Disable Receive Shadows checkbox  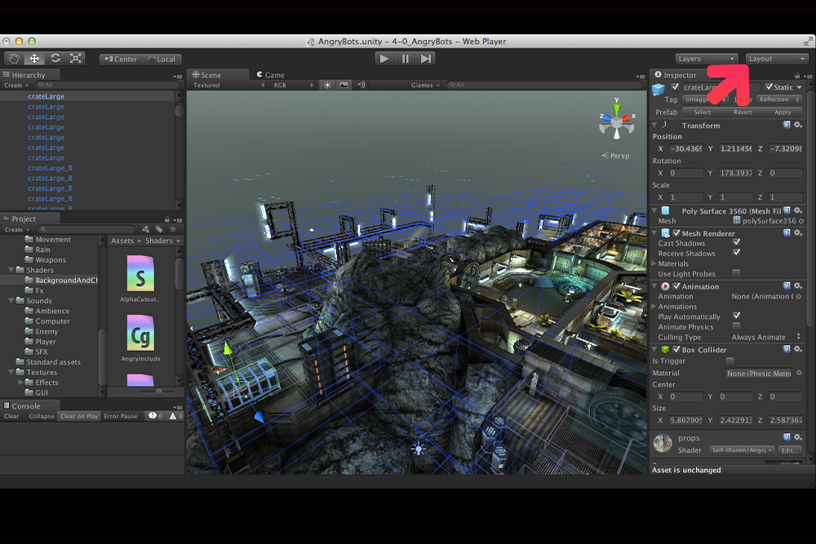(x=736, y=253)
